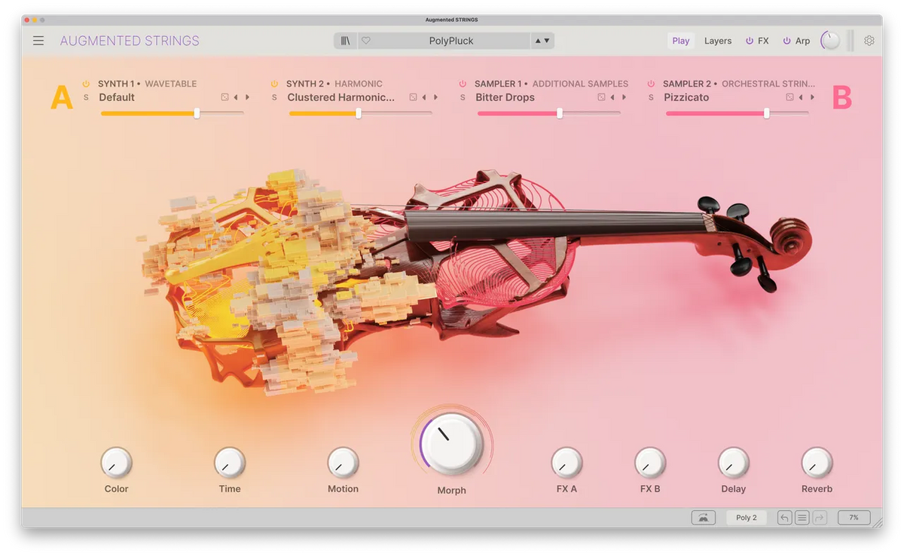Image resolution: width=904 pixels, height=556 pixels.
Task: Favorite the PolyPluck preset with heart icon
Action: (366, 41)
